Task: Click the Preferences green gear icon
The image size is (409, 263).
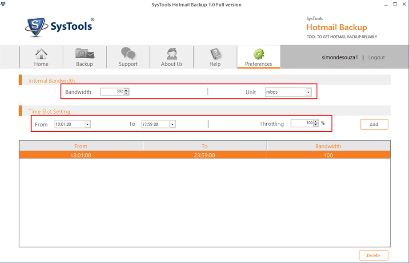Action: (258, 54)
